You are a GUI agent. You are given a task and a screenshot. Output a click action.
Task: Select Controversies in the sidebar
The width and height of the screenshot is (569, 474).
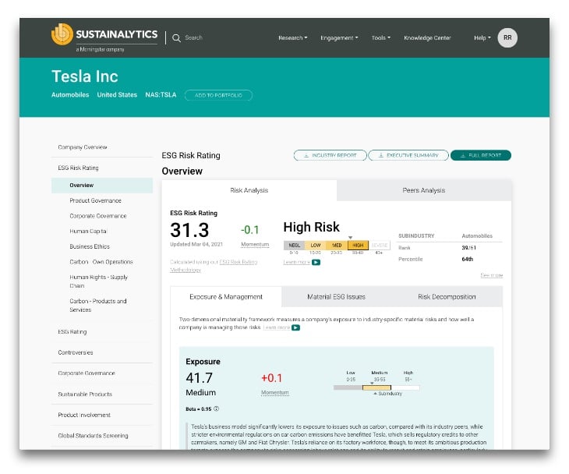point(76,352)
